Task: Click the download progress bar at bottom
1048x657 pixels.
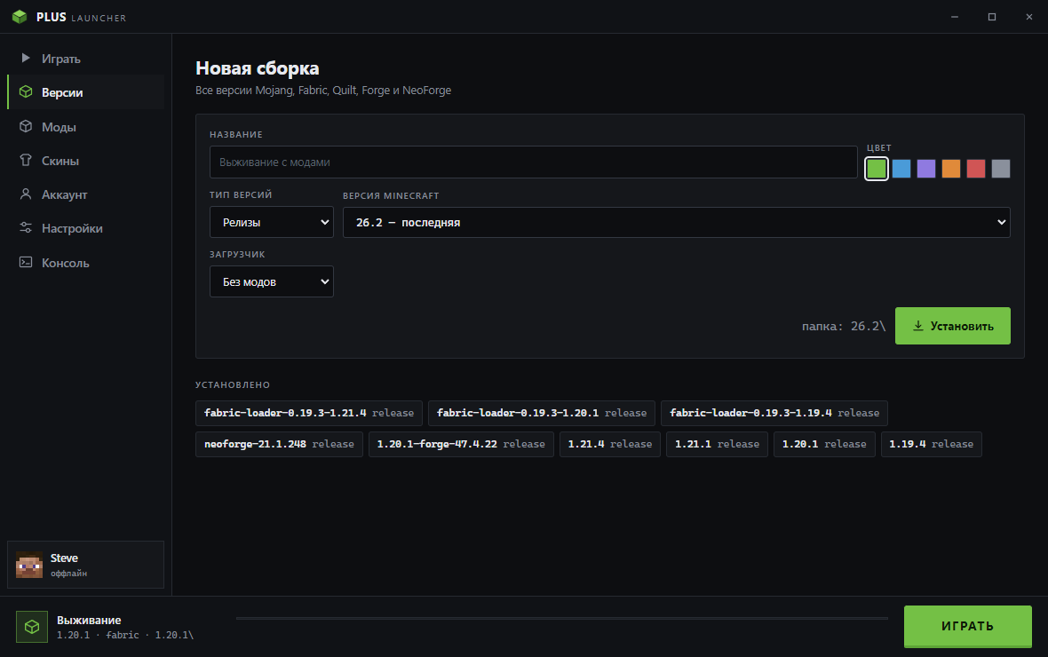Action: 562,618
